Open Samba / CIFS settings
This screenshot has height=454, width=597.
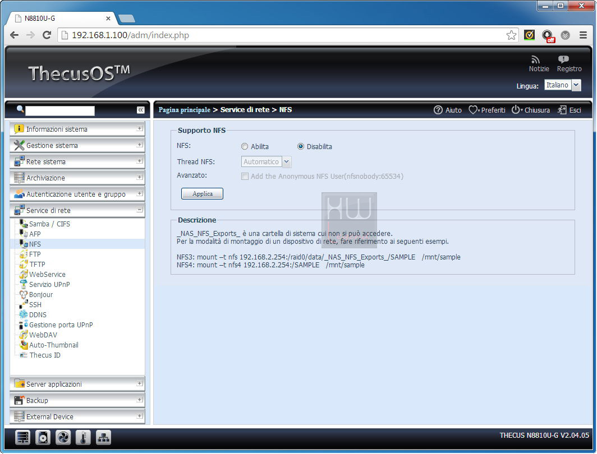click(x=49, y=224)
